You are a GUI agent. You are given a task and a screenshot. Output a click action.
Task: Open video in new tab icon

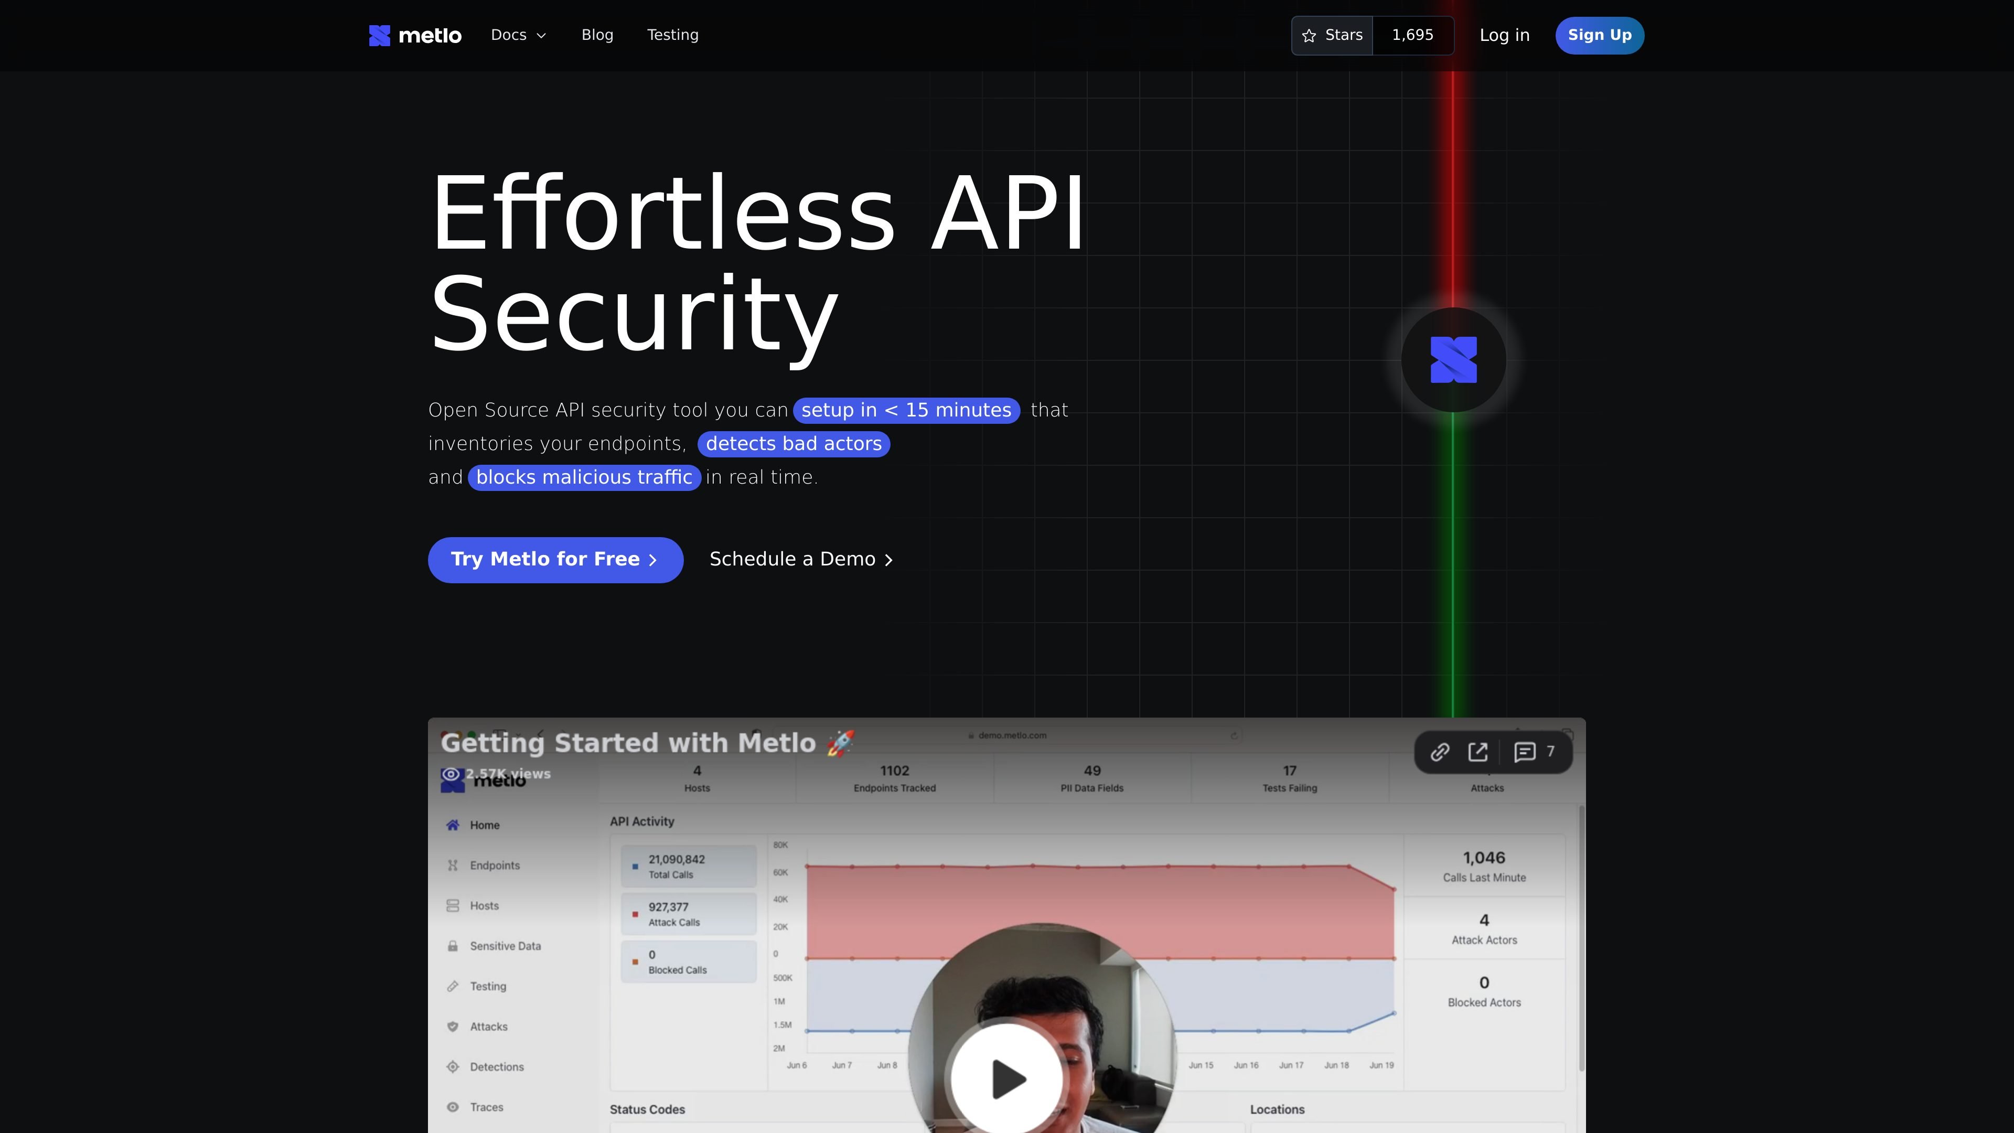tap(1477, 752)
